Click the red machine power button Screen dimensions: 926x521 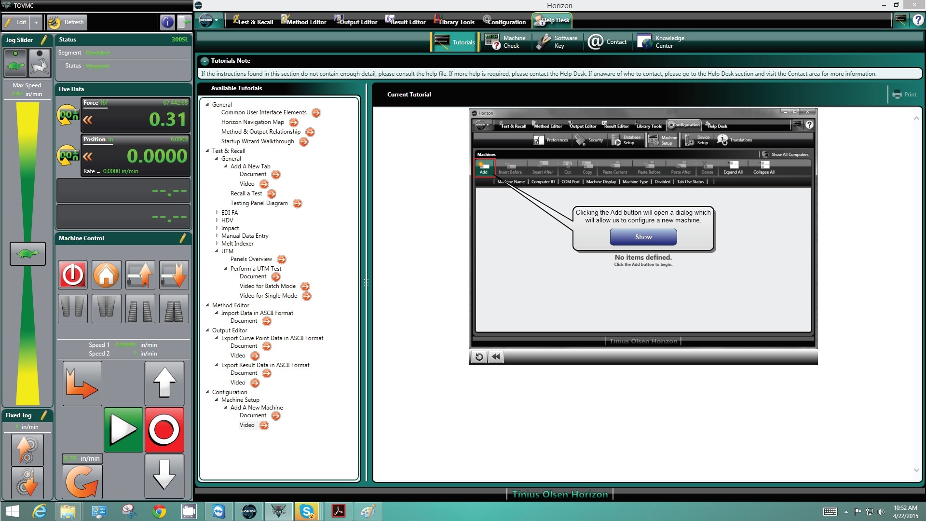(73, 274)
